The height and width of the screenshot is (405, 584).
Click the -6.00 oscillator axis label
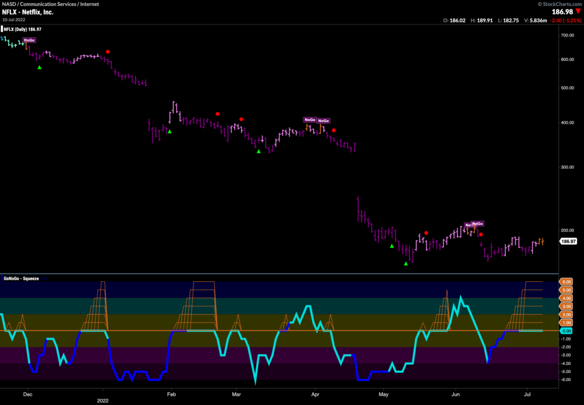tap(566, 380)
